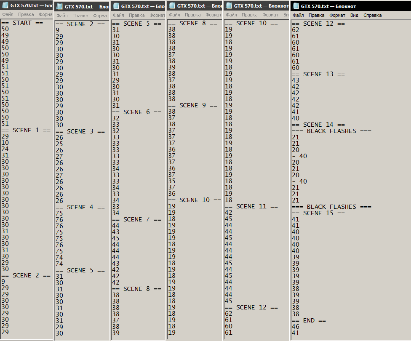Open Файл menu in window starting with SCENE 2
411x341 pixels.
coord(62,16)
